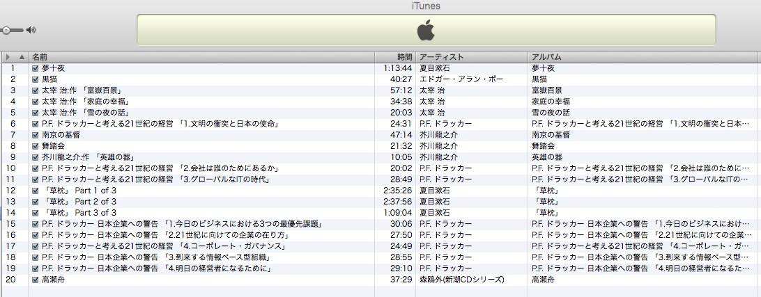761x297 pixels.
Task: Click artist 森鴎外(新潮CDシリーズ)
Action: coord(462,280)
